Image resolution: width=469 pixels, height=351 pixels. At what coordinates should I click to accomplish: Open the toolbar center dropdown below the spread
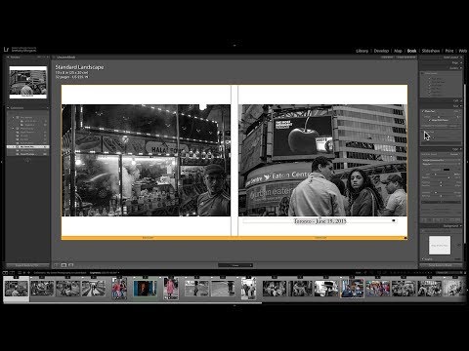point(235,265)
